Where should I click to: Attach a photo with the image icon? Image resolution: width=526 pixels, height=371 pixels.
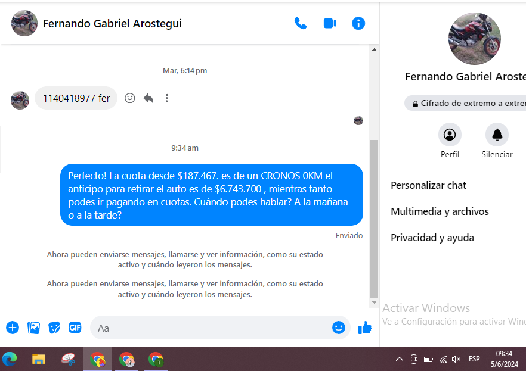pos(34,328)
